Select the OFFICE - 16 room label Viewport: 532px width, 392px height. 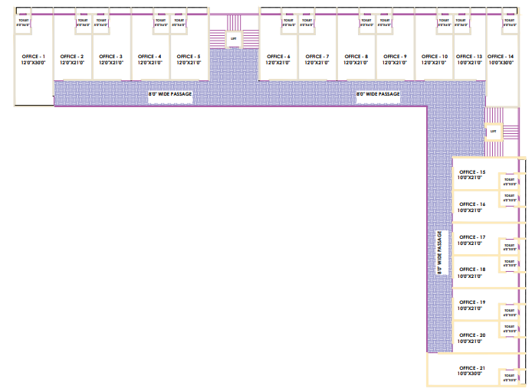pos(471,207)
